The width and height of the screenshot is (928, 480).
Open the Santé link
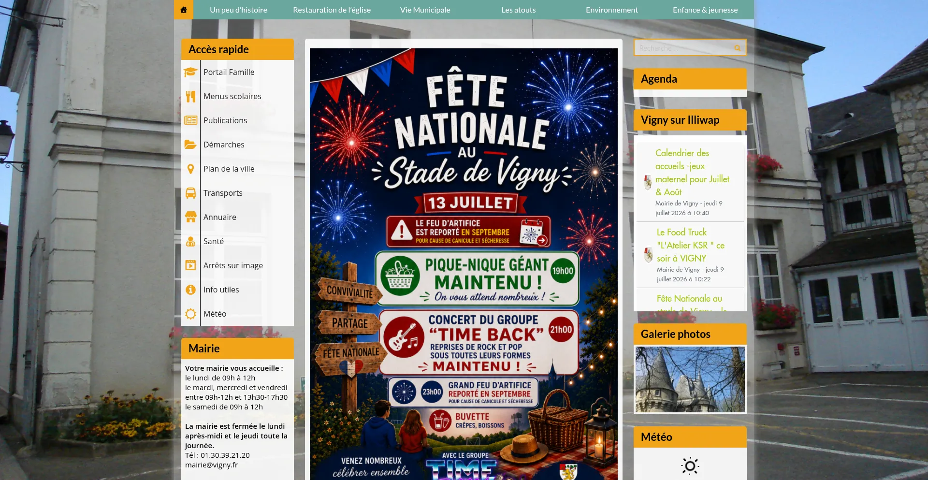[x=213, y=241]
